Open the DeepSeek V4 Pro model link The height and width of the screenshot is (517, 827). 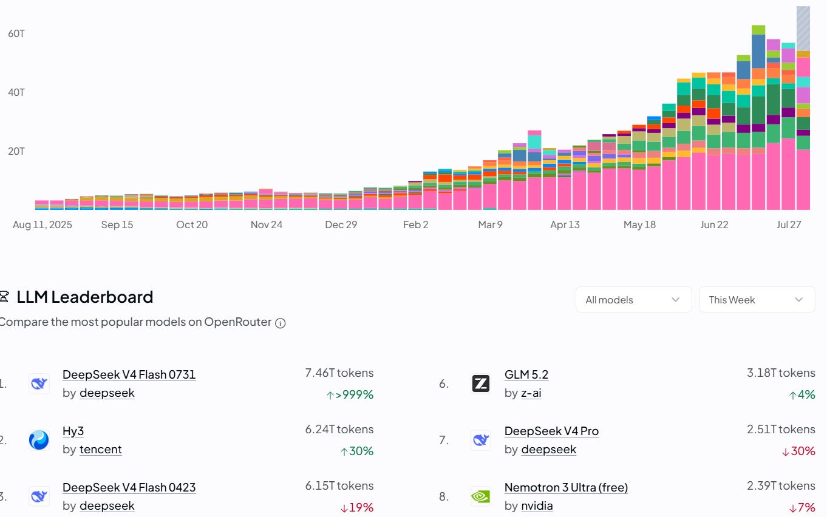(x=551, y=431)
